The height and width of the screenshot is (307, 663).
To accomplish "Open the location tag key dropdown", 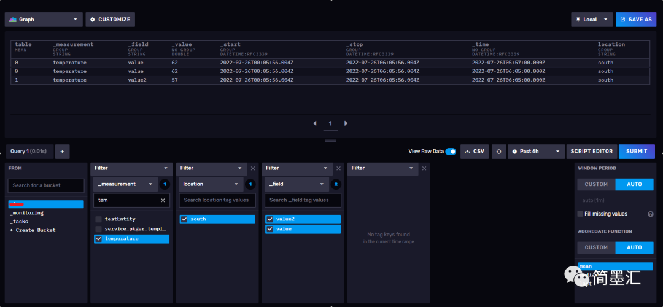I will (211, 184).
